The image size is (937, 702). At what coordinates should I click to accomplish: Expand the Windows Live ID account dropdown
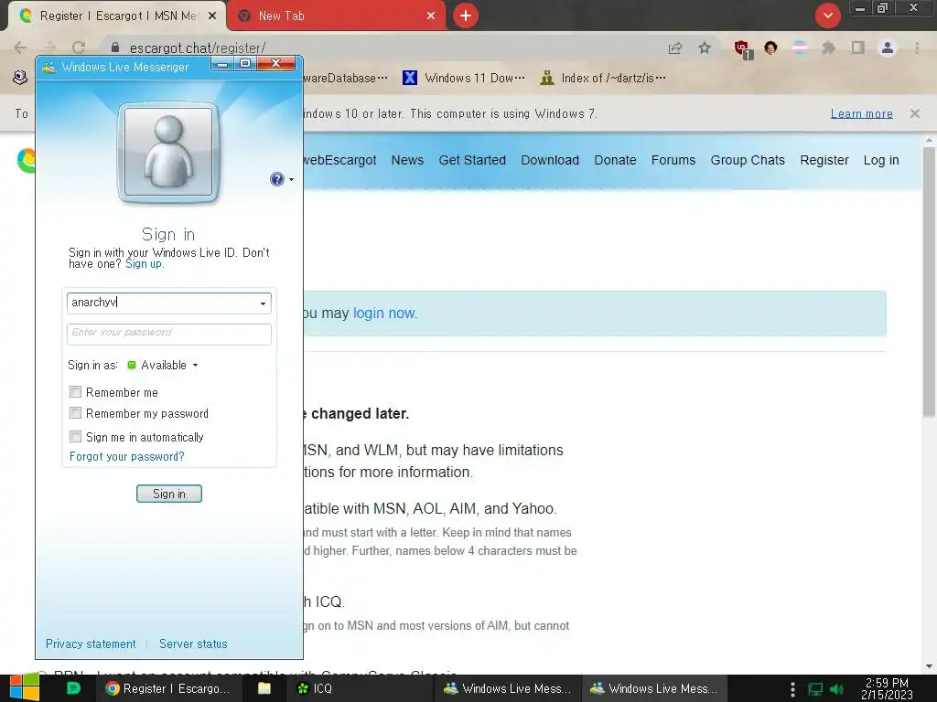[263, 303]
